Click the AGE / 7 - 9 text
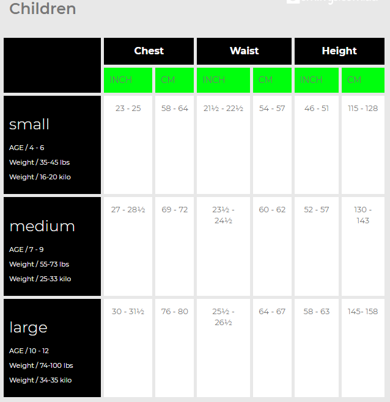 tap(26, 249)
